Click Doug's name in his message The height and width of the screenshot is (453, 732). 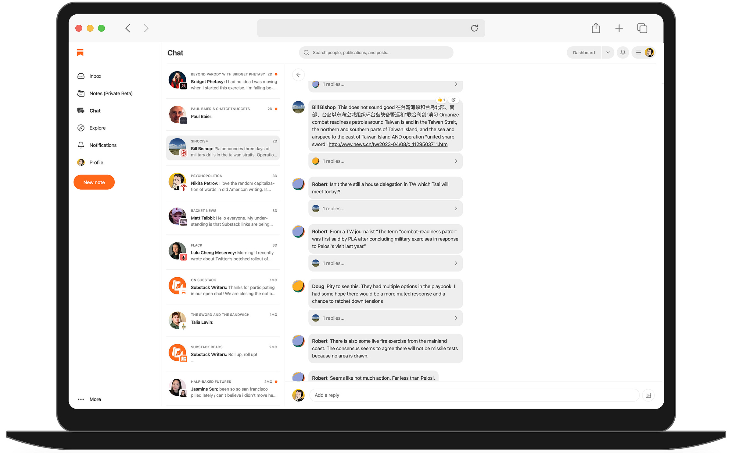(x=318, y=286)
